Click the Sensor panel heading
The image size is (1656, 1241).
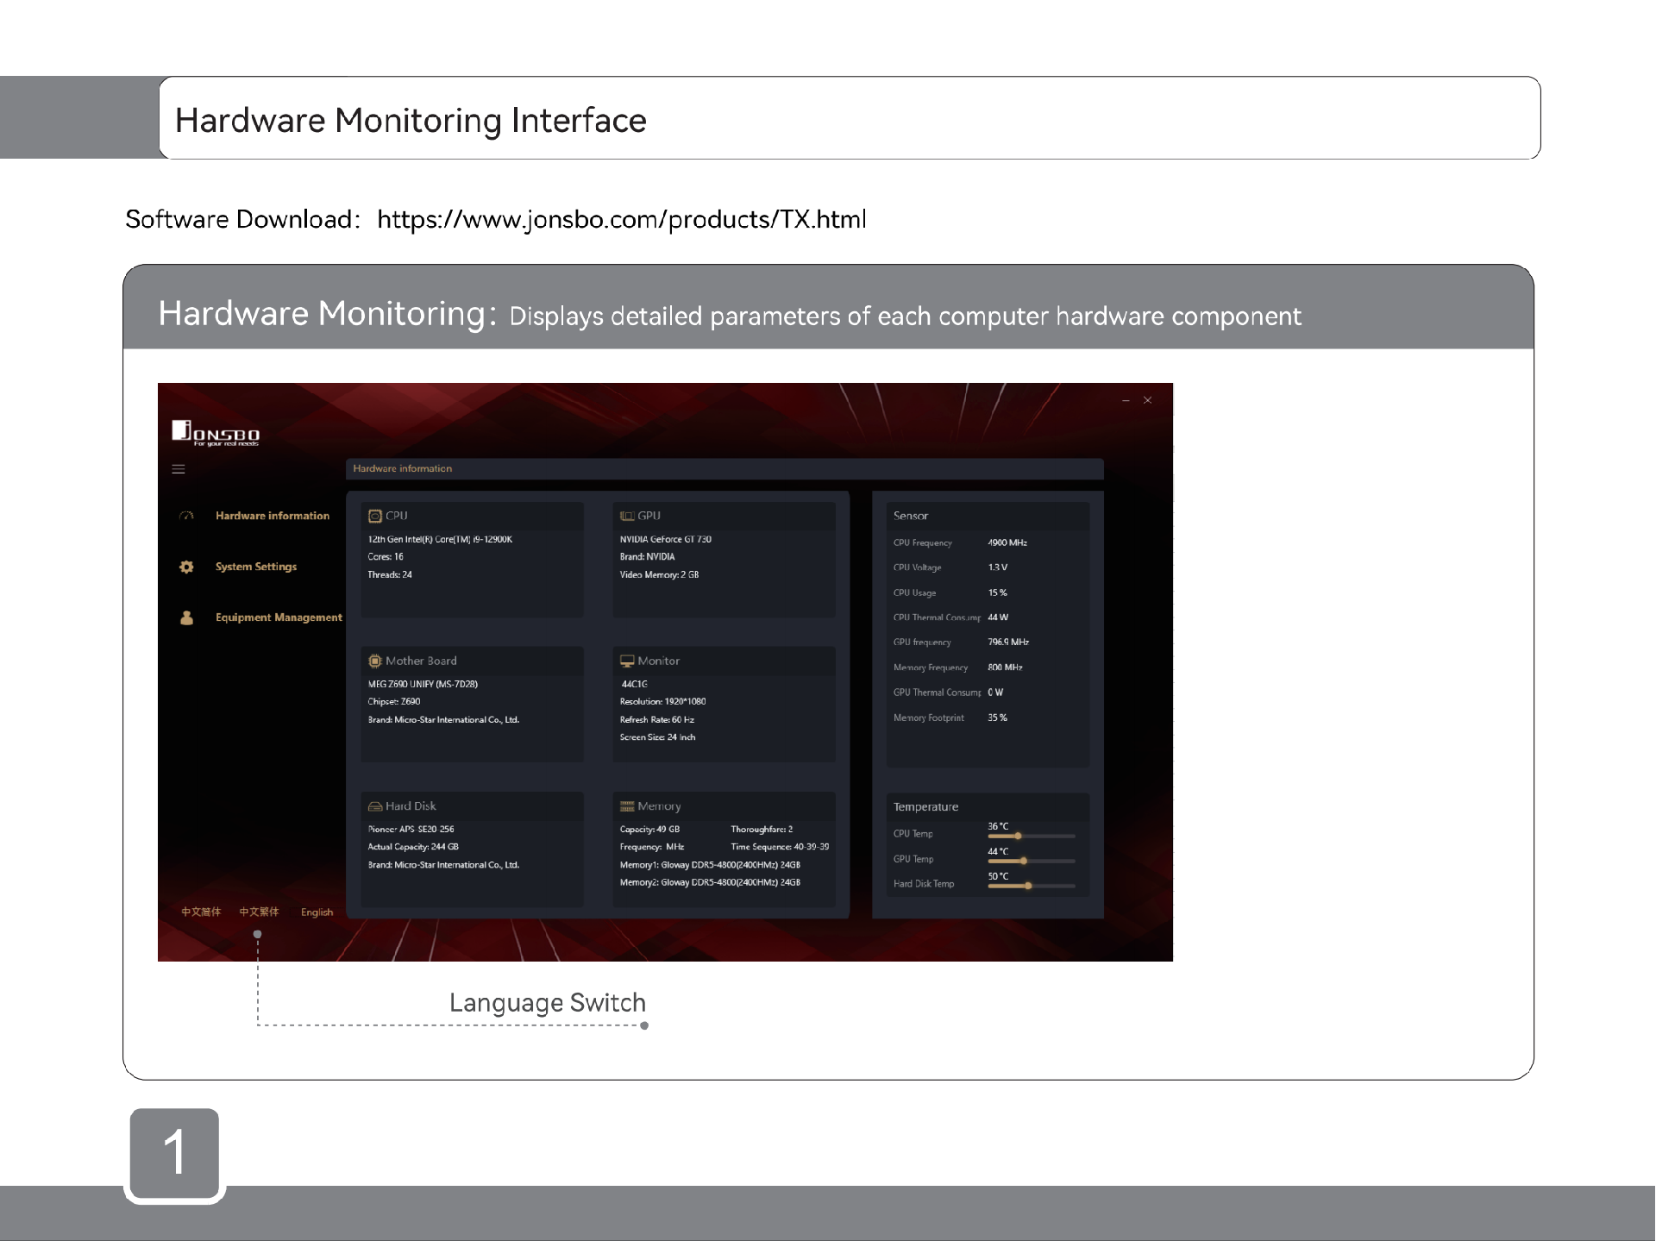(911, 516)
